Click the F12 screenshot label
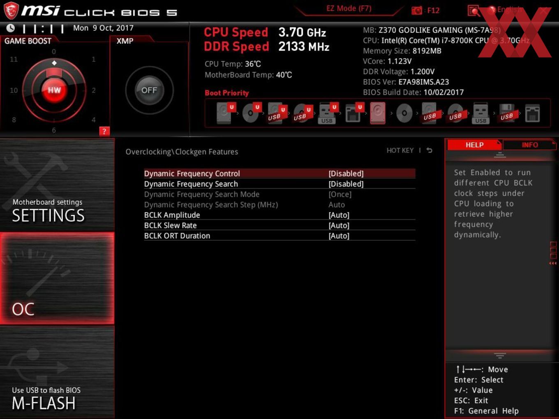The height and width of the screenshot is (419, 559). pos(434,10)
